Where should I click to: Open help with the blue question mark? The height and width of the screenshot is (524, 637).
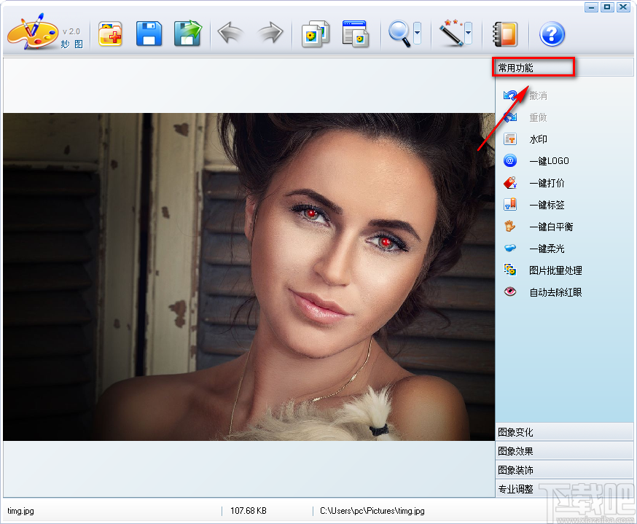tap(552, 34)
